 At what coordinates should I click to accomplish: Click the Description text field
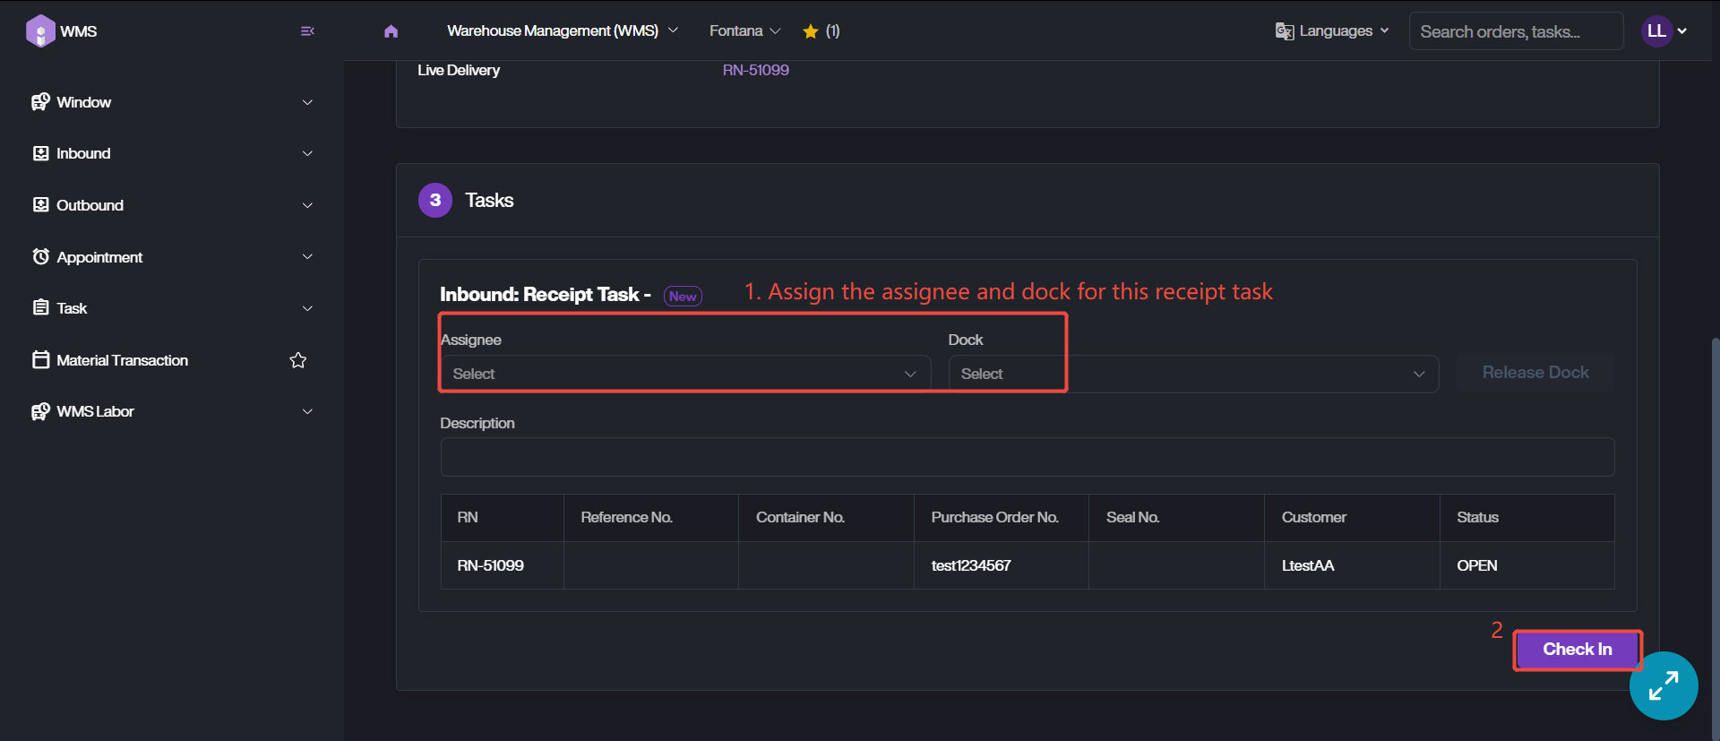(x=1027, y=457)
